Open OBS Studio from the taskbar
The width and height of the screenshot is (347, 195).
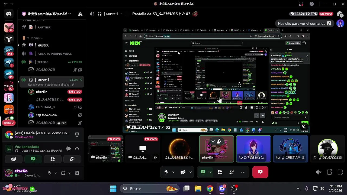(x=234, y=188)
